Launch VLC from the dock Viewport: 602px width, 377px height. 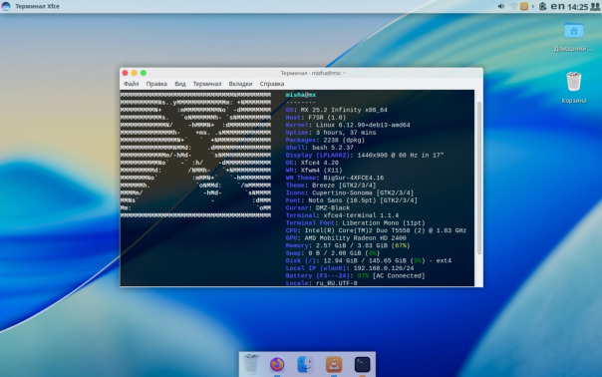point(334,364)
